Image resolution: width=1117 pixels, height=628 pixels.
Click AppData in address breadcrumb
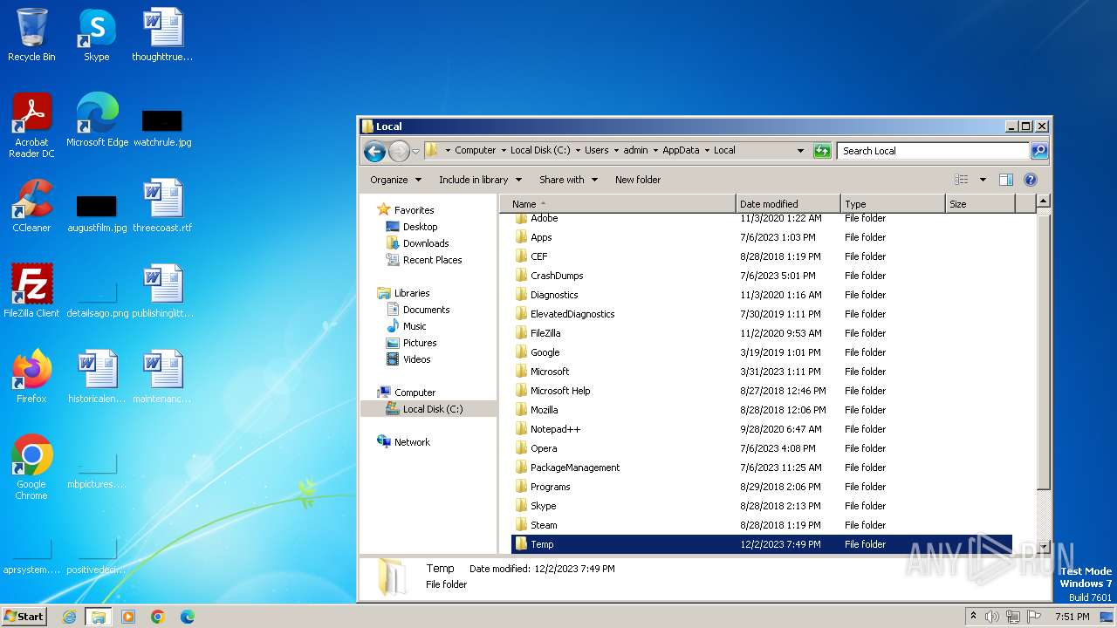click(x=681, y=150)
